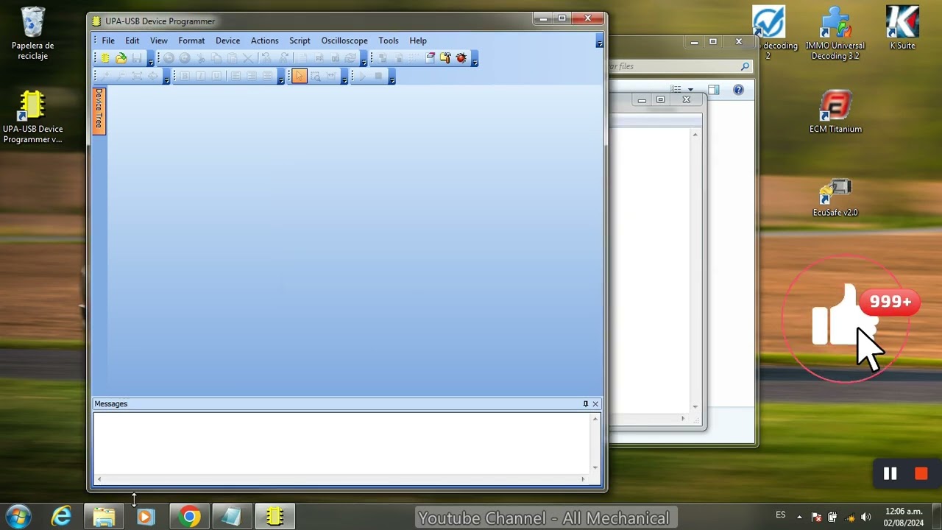
Task: Open the UPA-USB Device Programmer desktop shortcut
Action: pyautogui.click(x=32, y=117)
